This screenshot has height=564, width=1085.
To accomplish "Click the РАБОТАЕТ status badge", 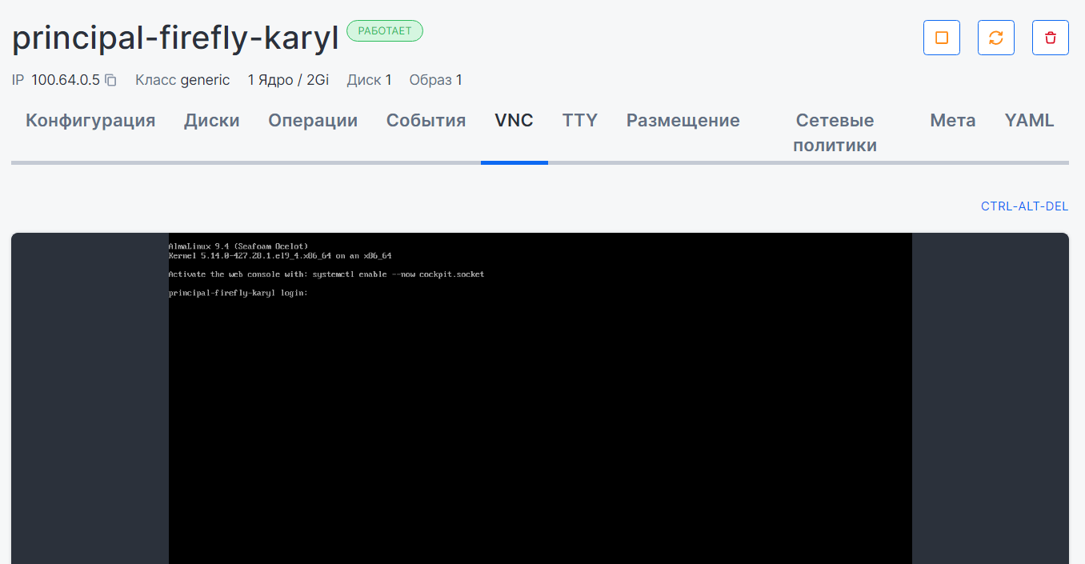I will tap(385, 31).
